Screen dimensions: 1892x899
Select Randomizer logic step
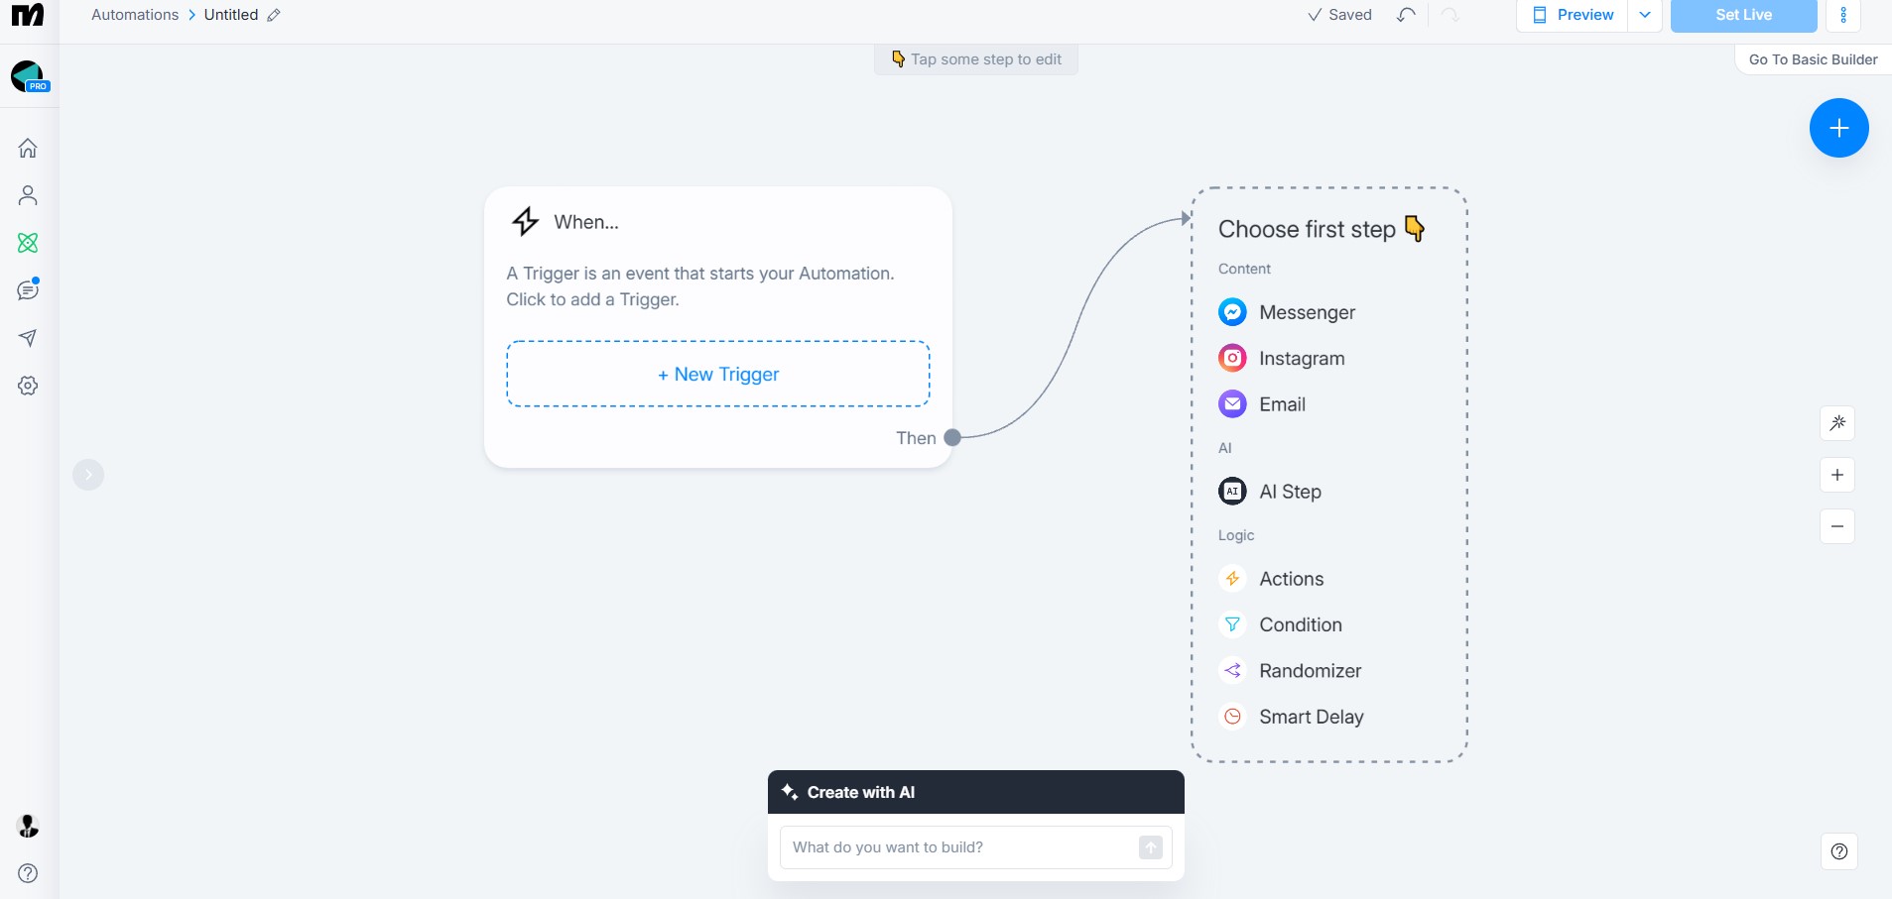point(1290,671)
